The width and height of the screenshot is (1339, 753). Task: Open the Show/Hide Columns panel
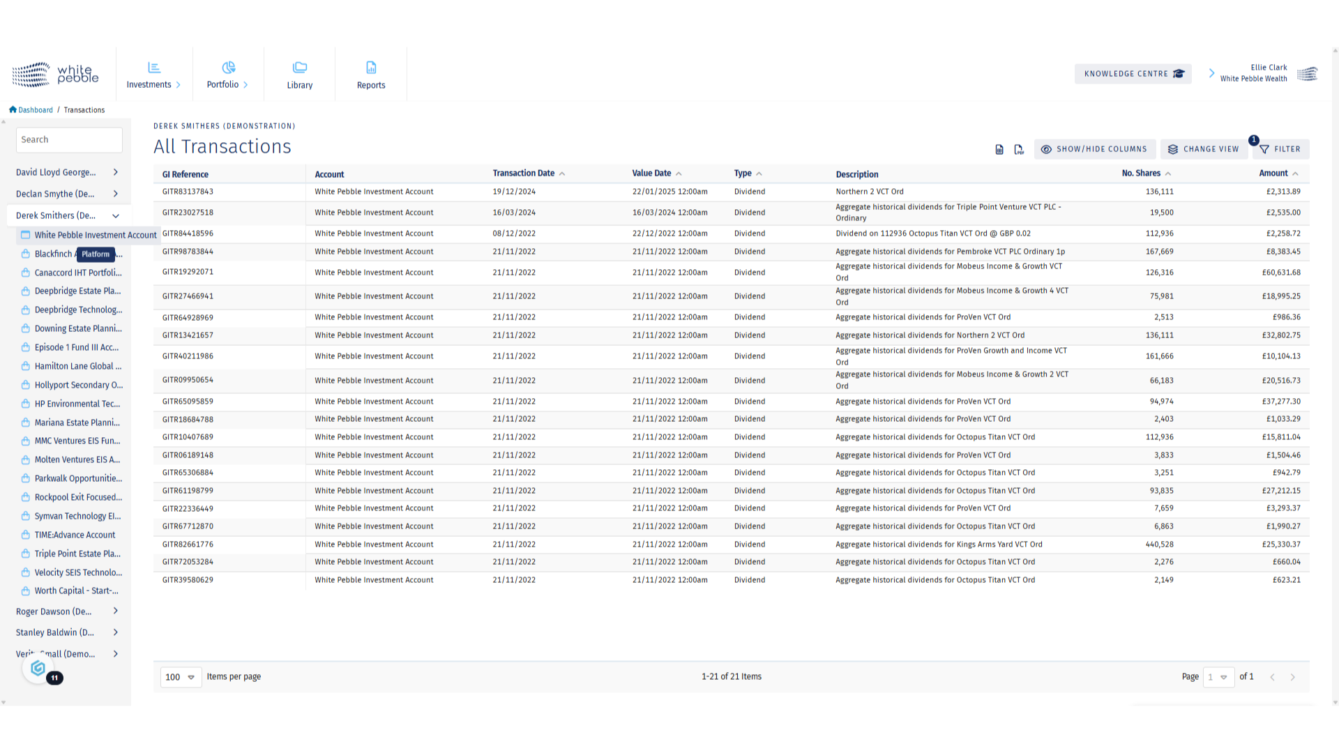[1094, 149]
